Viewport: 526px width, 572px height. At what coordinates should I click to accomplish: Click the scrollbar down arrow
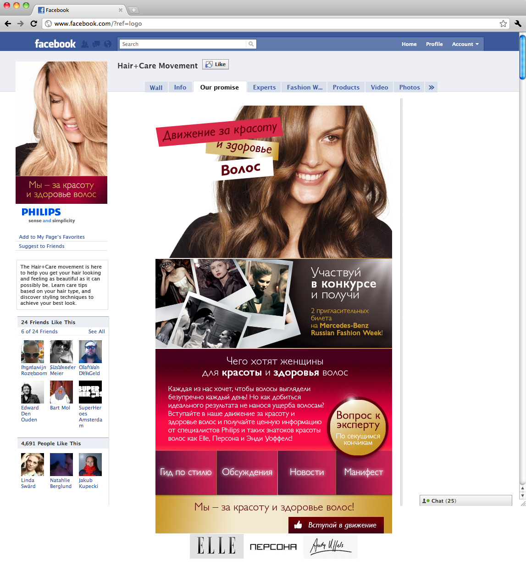522,496
